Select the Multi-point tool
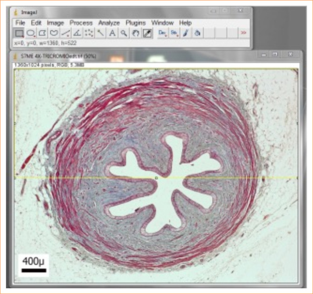The width and height of the screenshot is (313, 294). [89, 33]
